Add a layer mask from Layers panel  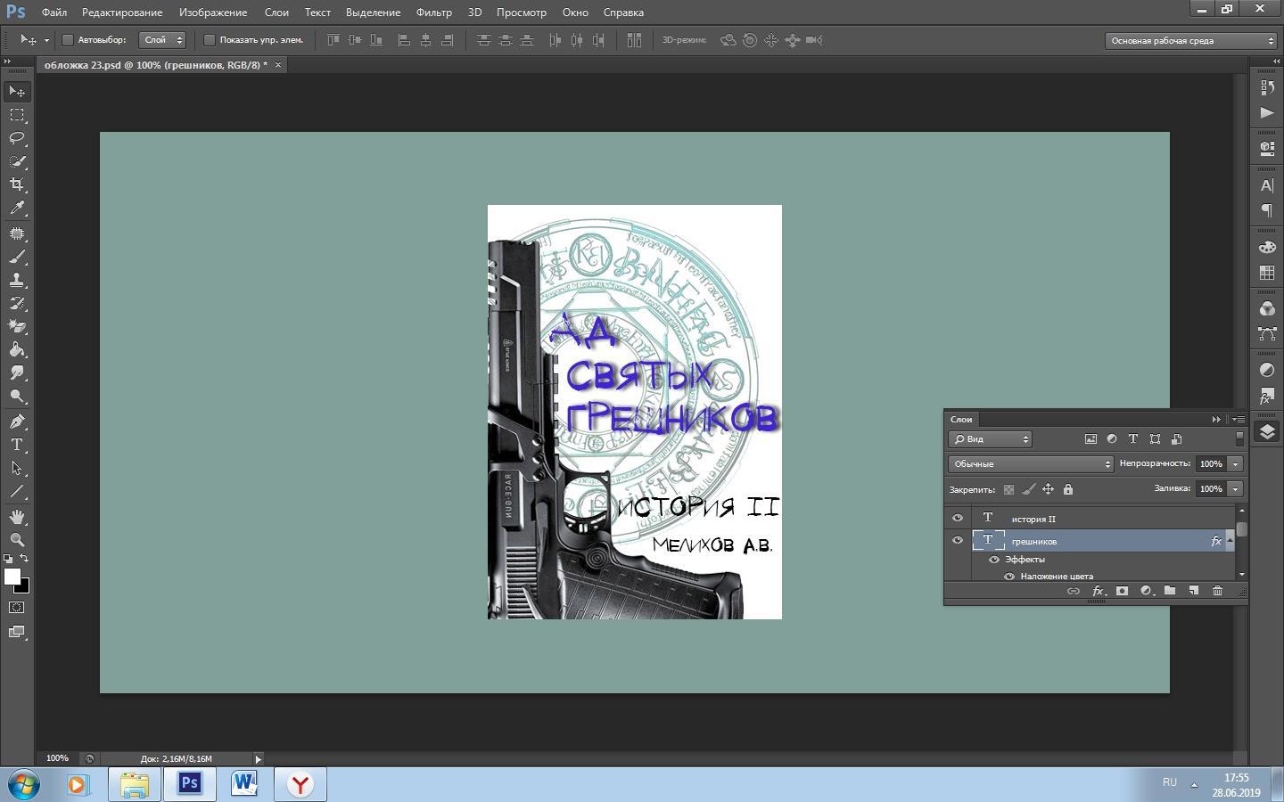coord(1122,591)
